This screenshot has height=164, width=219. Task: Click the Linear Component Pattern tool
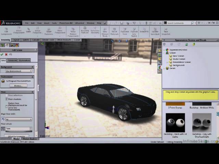37,30
